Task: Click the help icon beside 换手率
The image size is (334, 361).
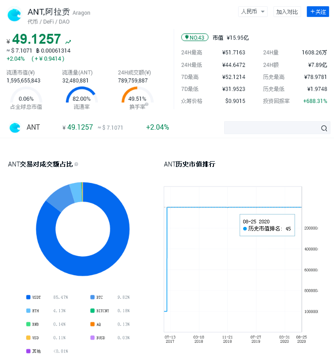Action: 147,104
